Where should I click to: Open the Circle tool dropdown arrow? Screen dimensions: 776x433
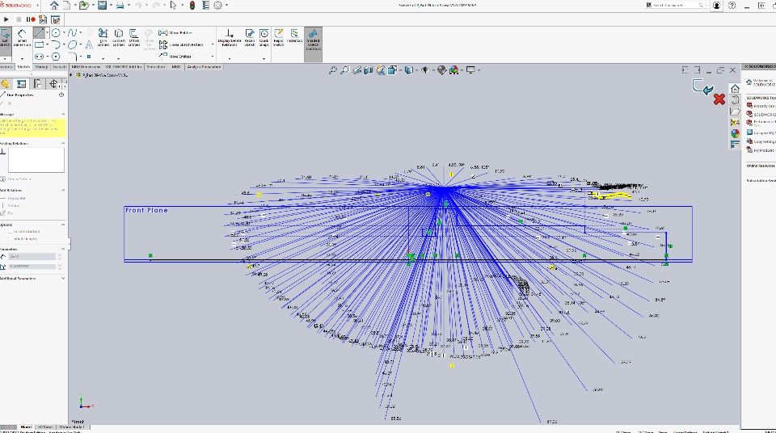point(64,32)
